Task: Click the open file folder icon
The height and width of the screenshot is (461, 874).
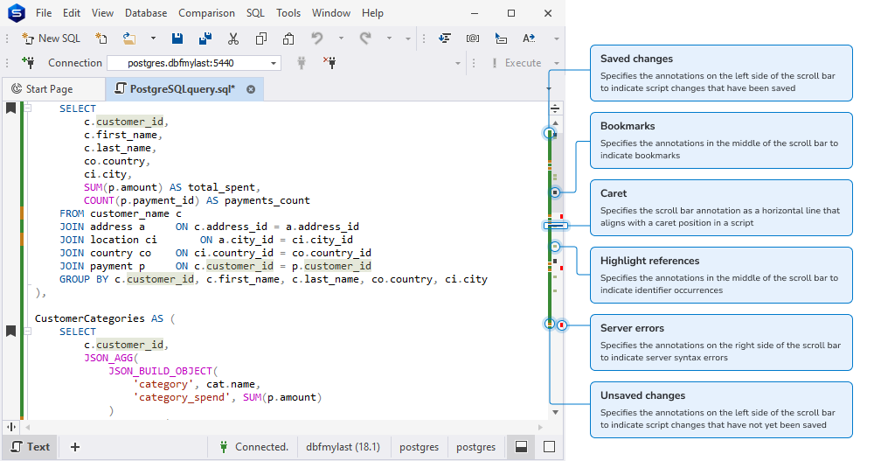Action: (129, 38)
